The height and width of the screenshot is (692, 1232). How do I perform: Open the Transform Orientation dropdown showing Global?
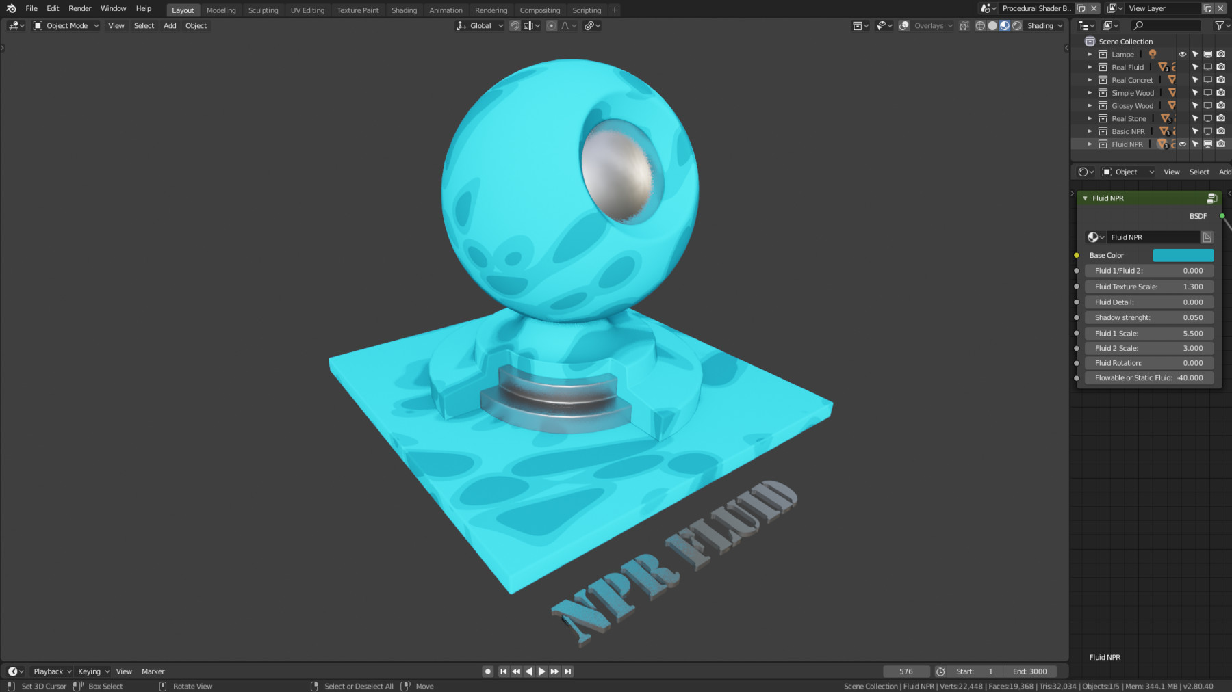click(480, 25)
